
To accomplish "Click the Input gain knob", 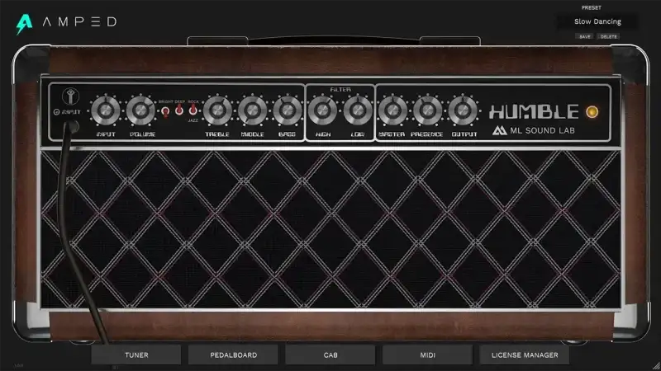I will click(x=106, y=110).
